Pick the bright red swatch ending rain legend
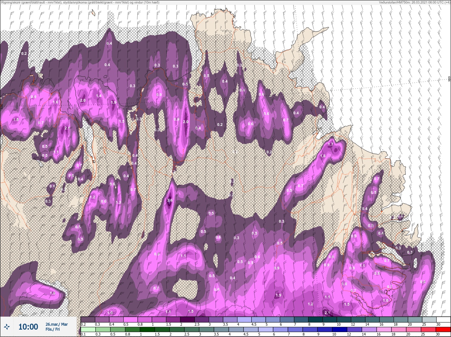 coord(443,330)
